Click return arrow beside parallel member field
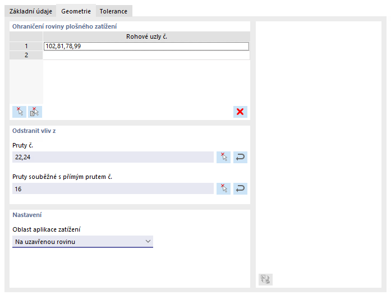The image size is (391, 295). pyautogui.click(x=240, y=189)
